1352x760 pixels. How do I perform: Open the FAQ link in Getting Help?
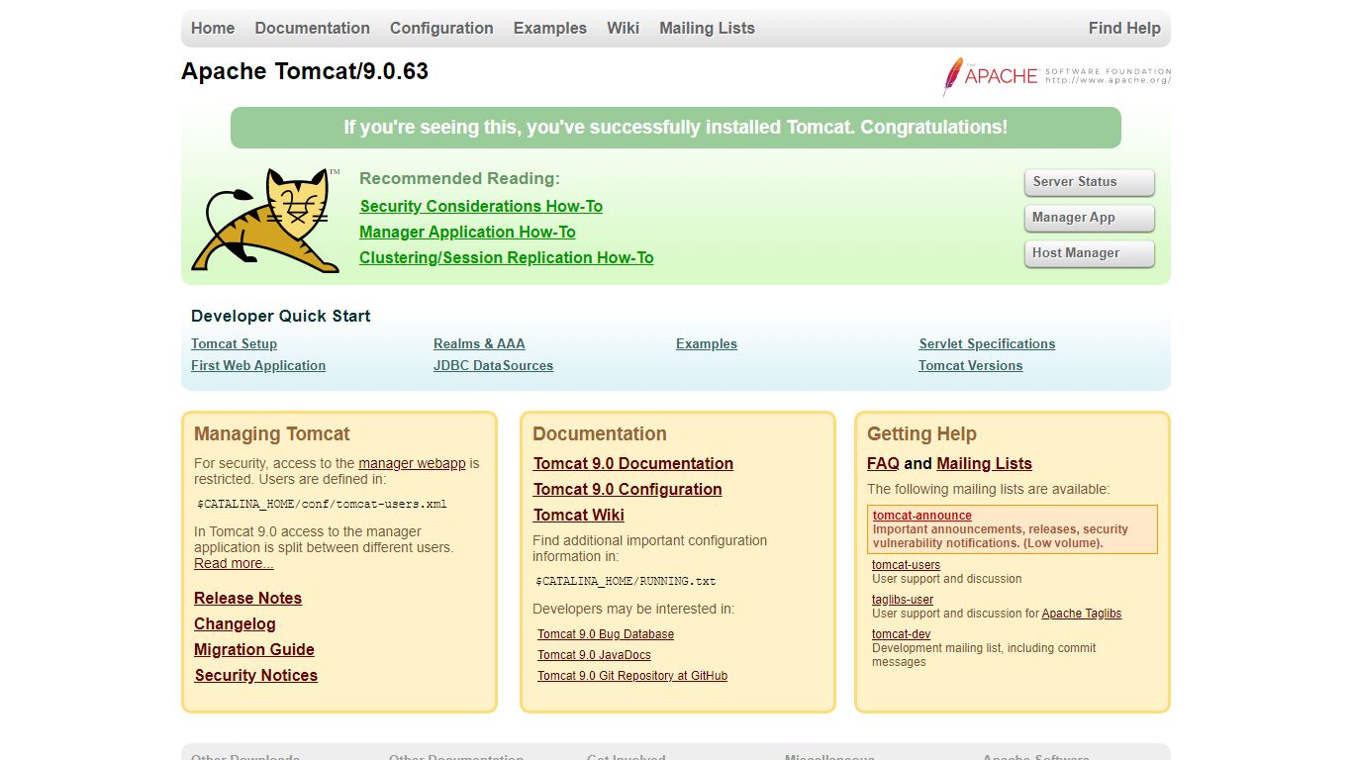coord(883,463)
